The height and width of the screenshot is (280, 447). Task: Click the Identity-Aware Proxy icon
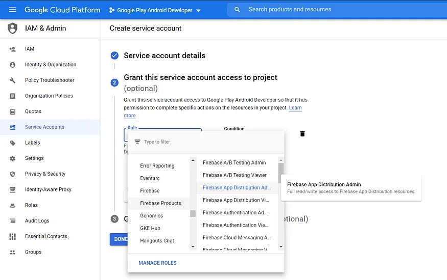tap(13, 190)
